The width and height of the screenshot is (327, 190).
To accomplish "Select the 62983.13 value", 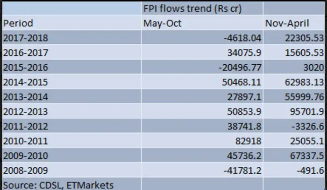I will pyautogui.click(x=294, y=81).
